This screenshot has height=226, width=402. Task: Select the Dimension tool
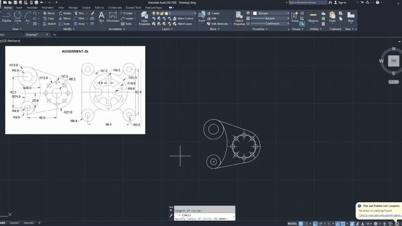click(x=113, y=17)
